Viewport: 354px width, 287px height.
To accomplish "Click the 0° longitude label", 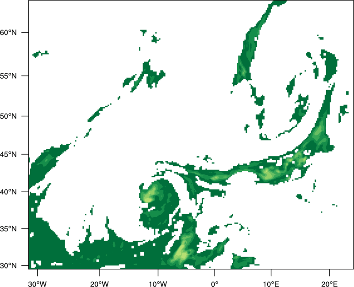I will click(x=215, y=284).
